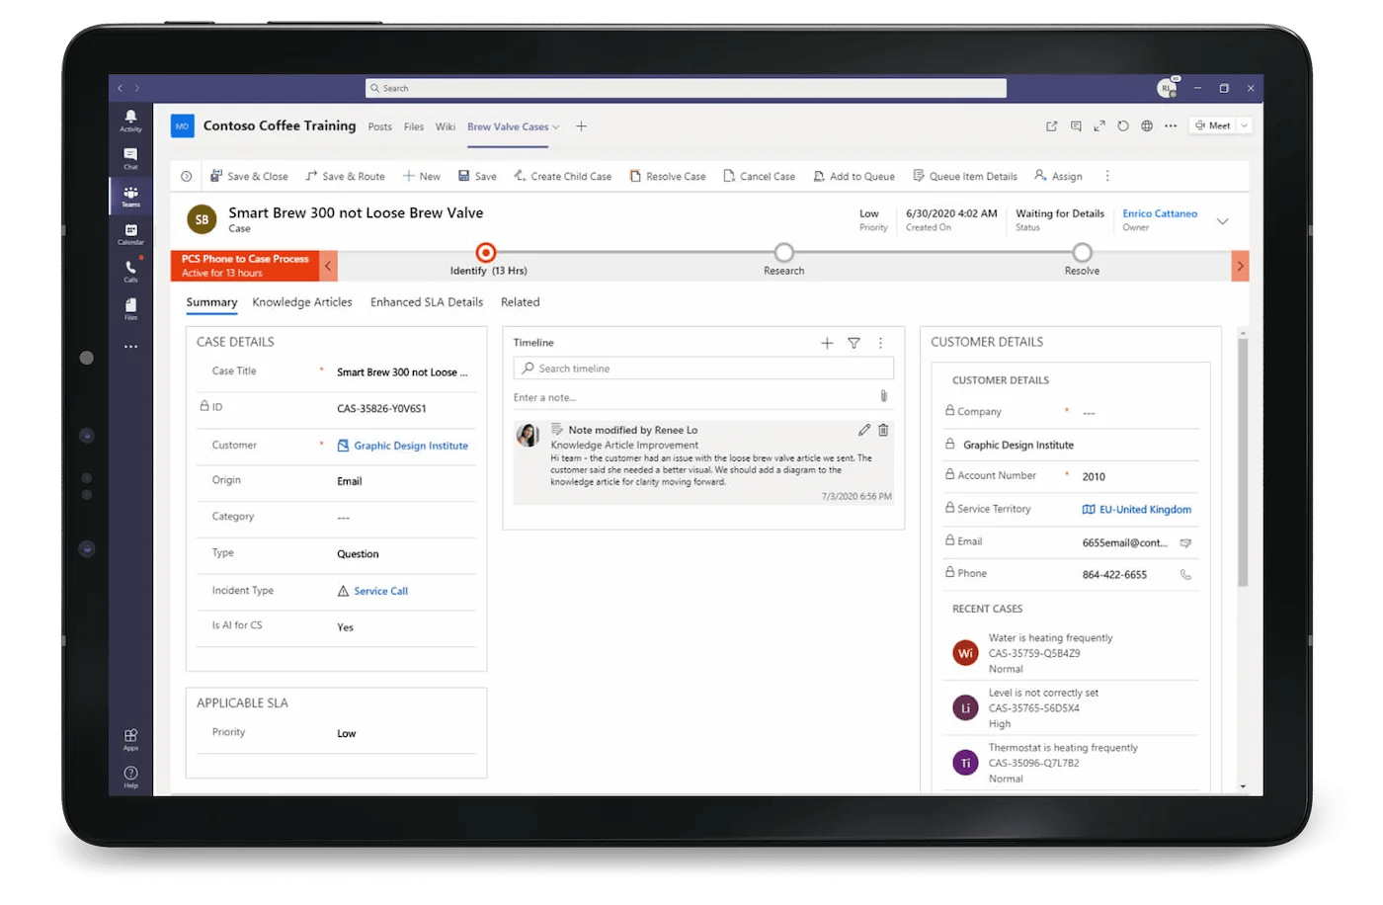Expand the case header chevron

pos(1222,221)
